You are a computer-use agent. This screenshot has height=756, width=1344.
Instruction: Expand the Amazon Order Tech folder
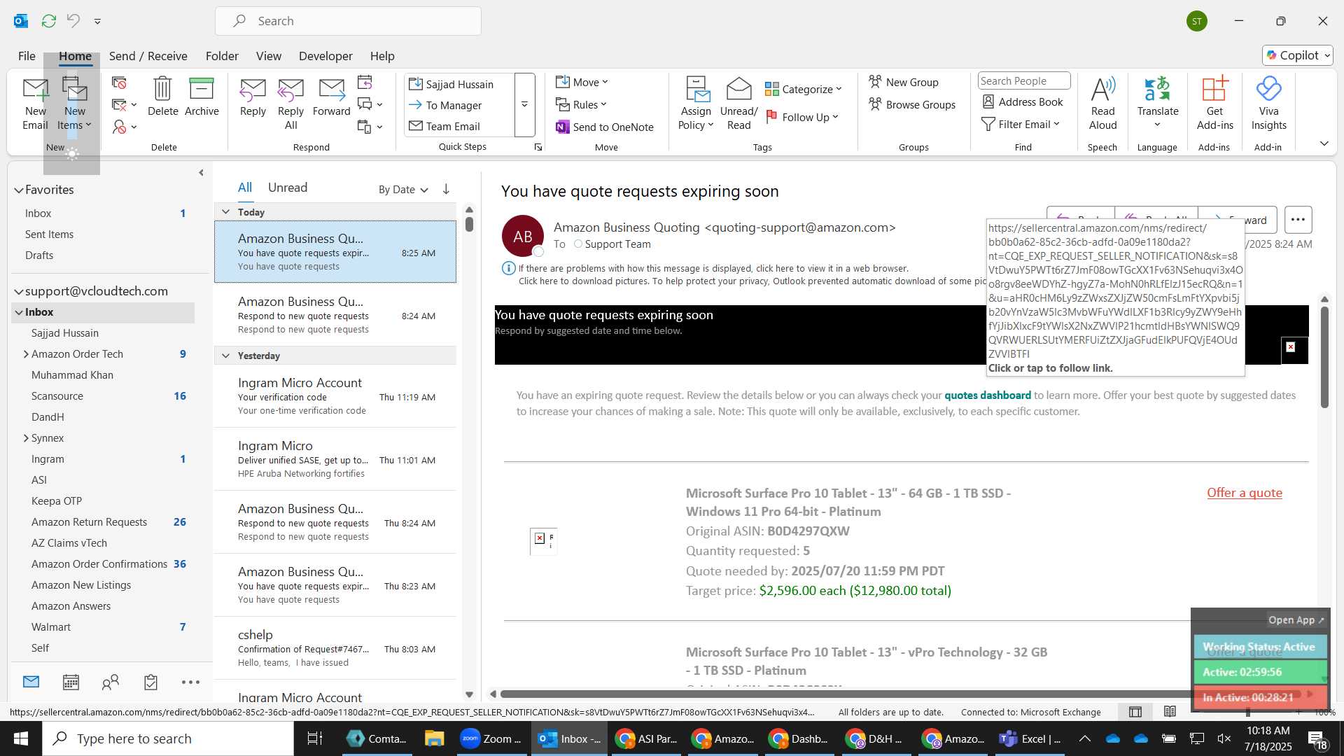click(26, 354)
